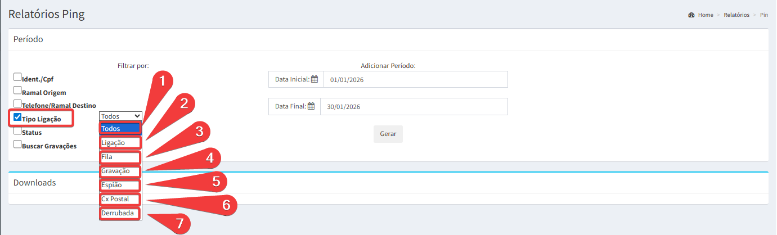Tick the Buscar Gravações checkbox

coord(17,144)
